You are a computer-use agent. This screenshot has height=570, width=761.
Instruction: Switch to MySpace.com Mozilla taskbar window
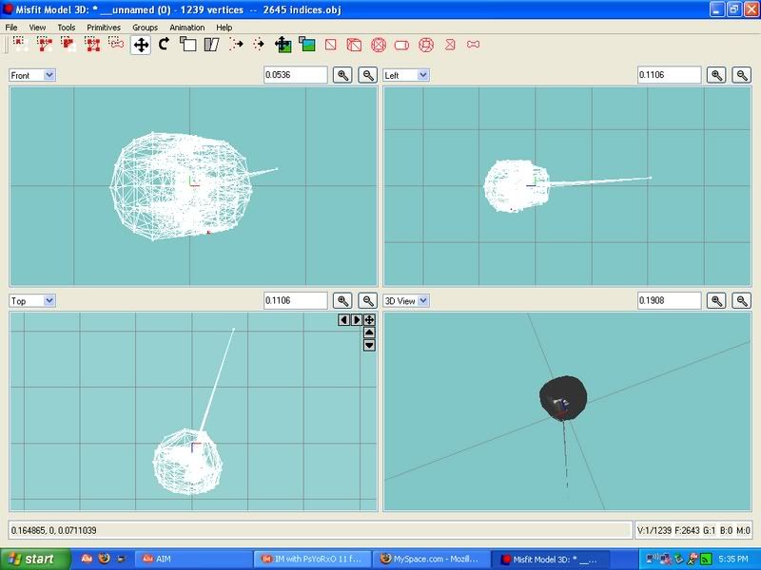(x=431, y=559)
